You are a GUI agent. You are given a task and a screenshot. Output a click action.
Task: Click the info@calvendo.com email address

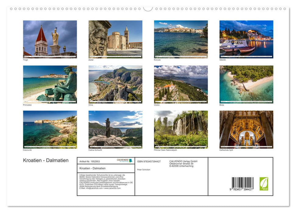[92, 188]
